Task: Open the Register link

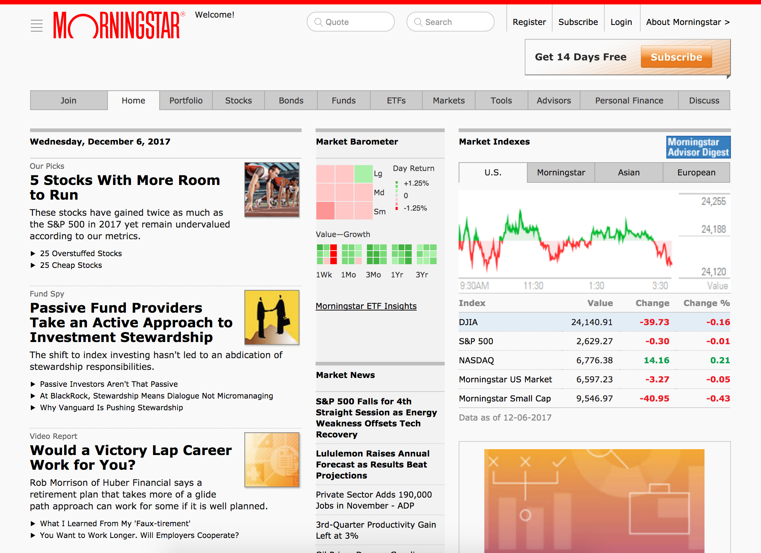Action: [529, 22]
